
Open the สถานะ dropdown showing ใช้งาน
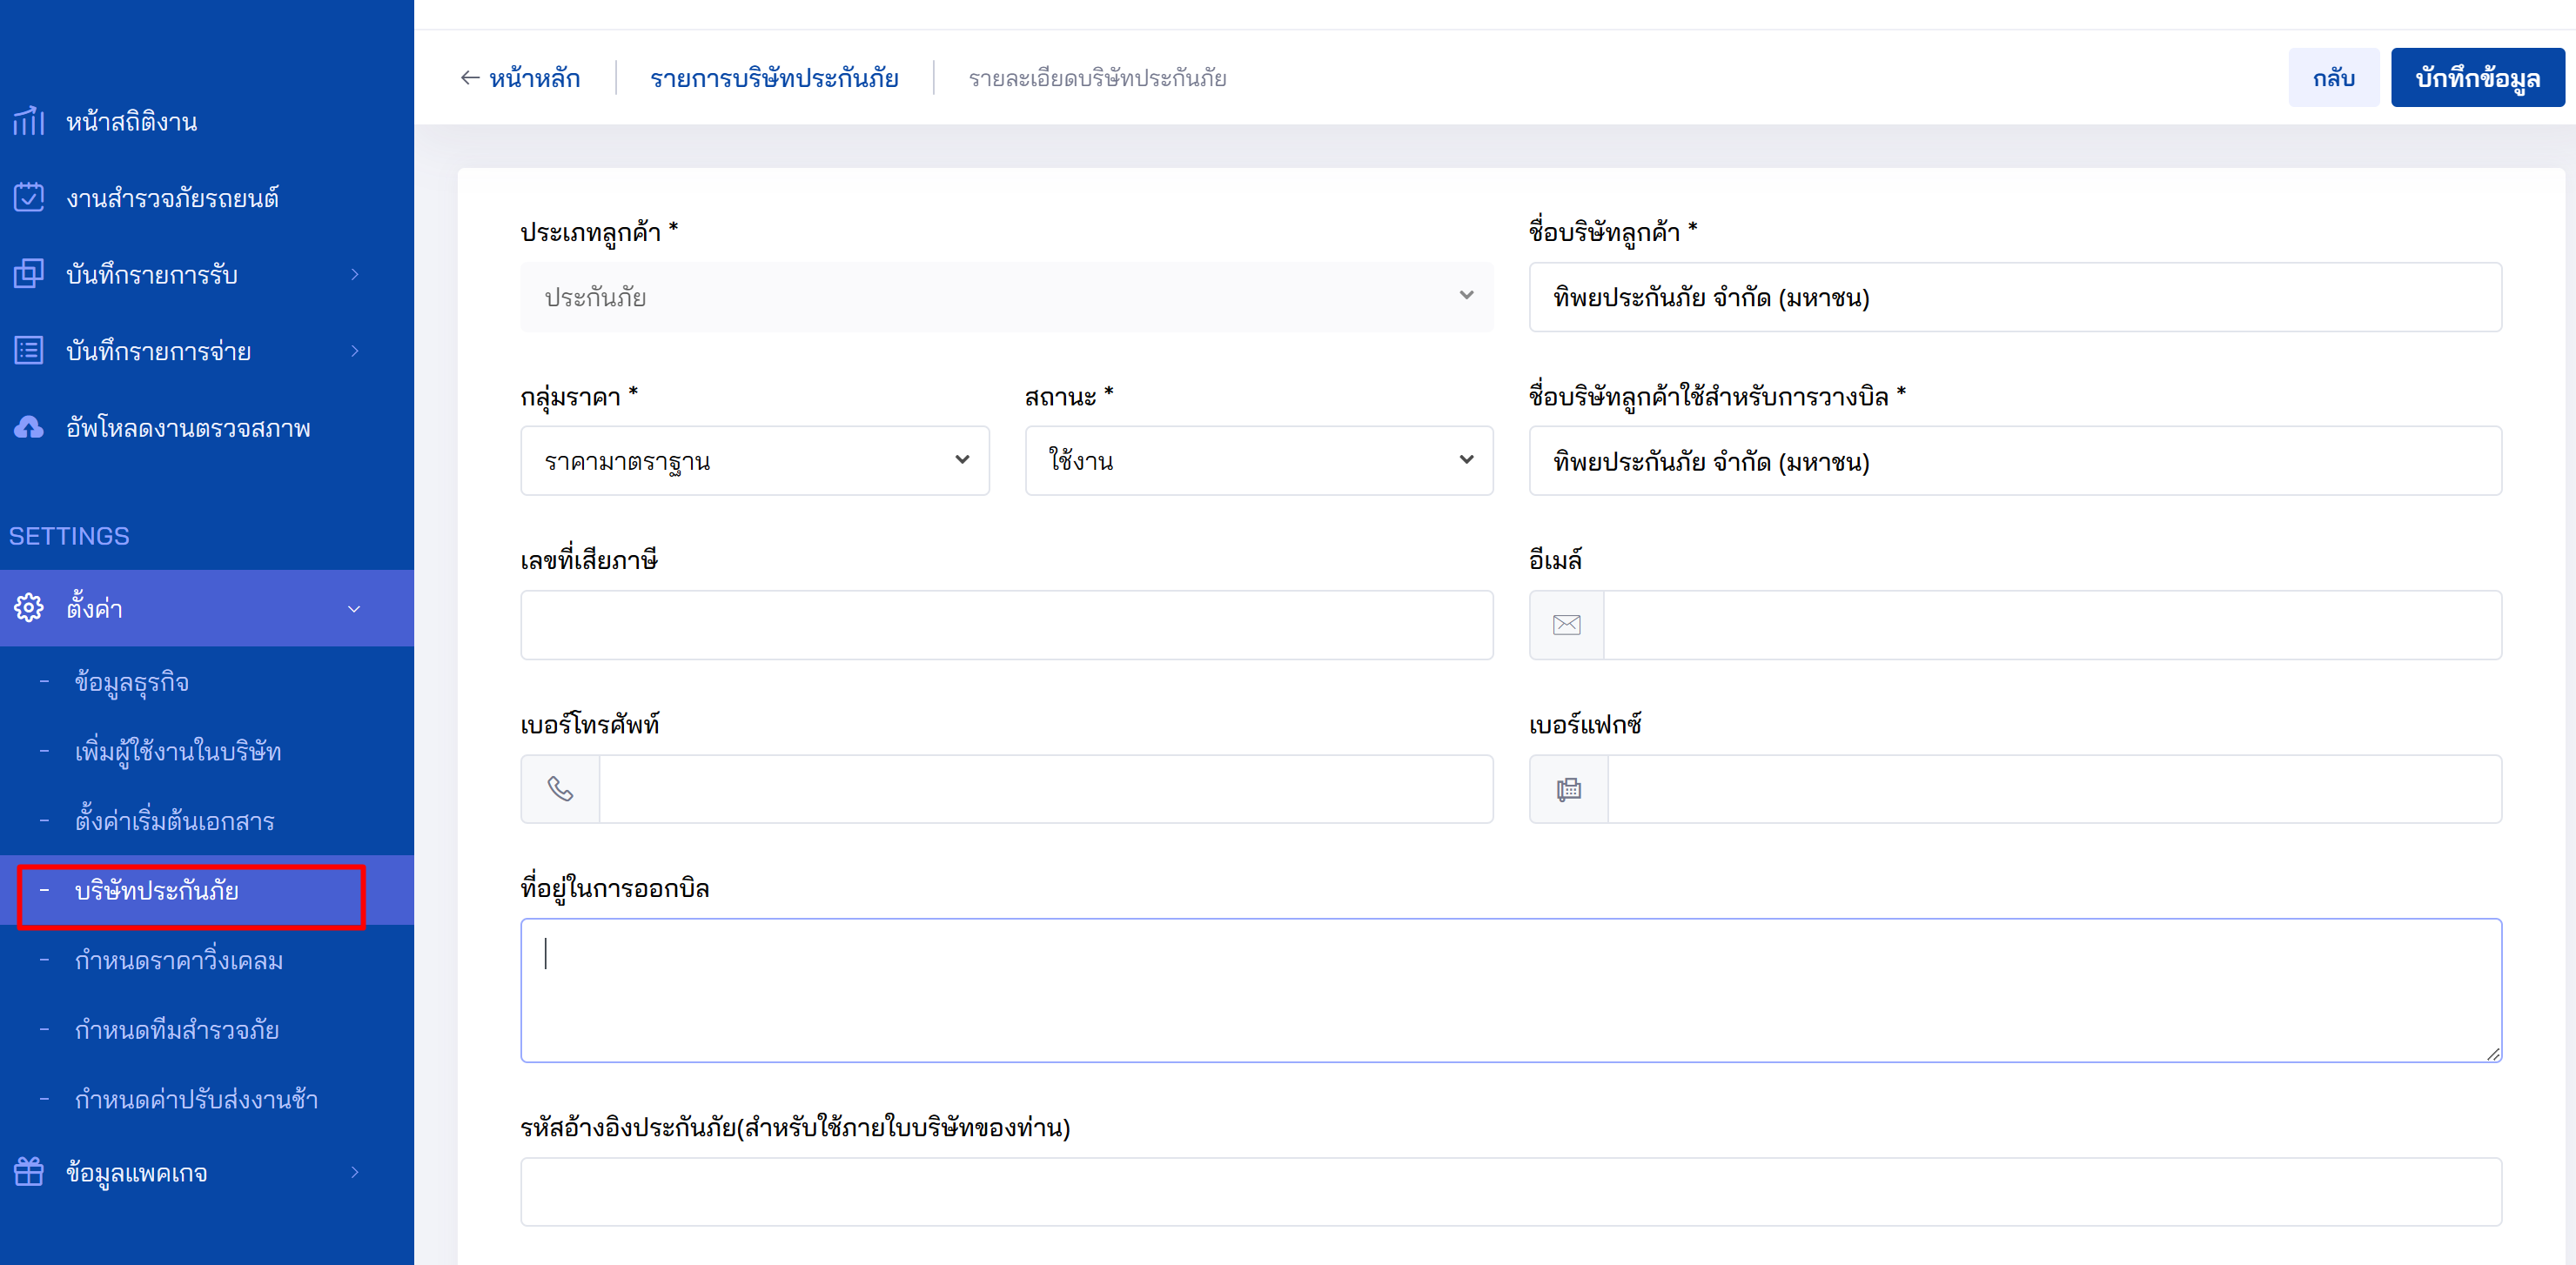click(x=1258, y=461)
